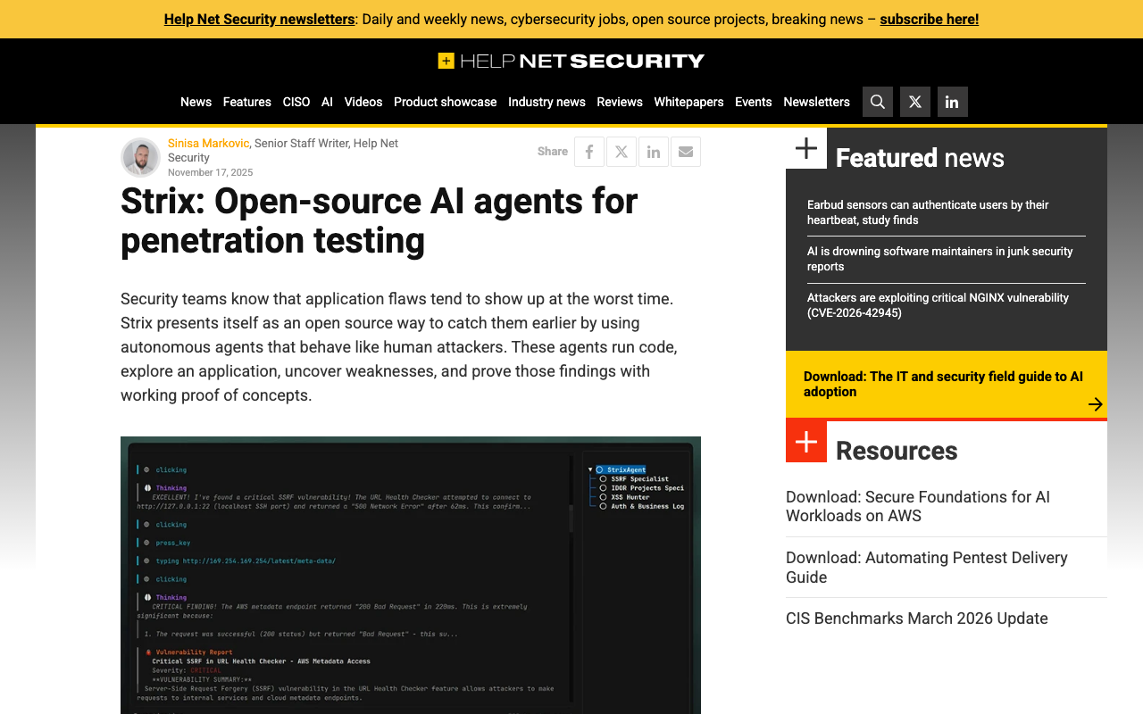Viewport: 1143px width, 714px height.
Task: Open the CISO menu item
Action: click(x=296, y=102)
